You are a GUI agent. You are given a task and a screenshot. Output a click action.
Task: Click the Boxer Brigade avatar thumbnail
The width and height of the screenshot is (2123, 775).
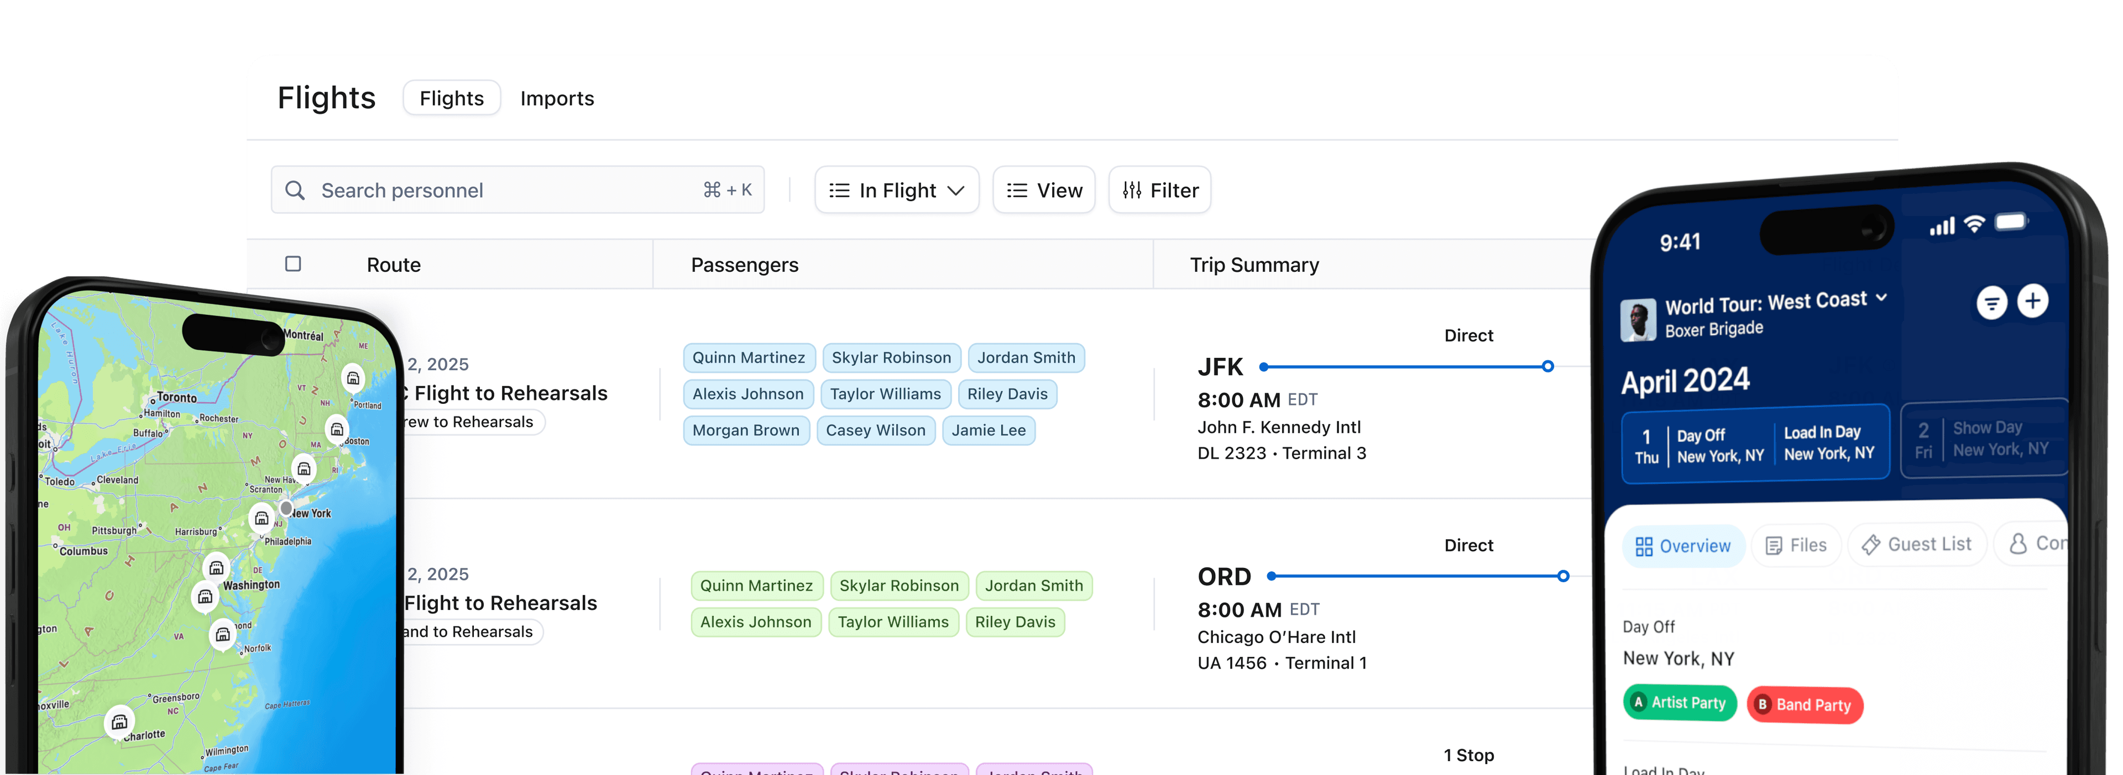1638,319
